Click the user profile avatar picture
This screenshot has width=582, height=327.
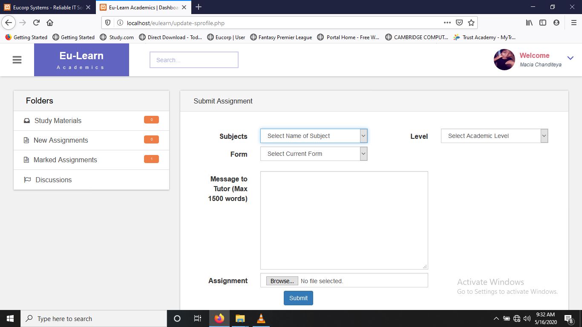(504, 60)
